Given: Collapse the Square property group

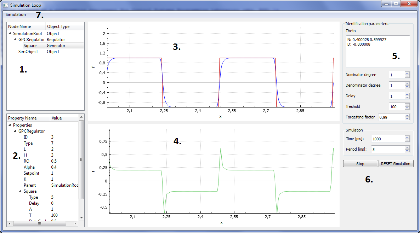Looking at the screenshot, I should point(20,191).
